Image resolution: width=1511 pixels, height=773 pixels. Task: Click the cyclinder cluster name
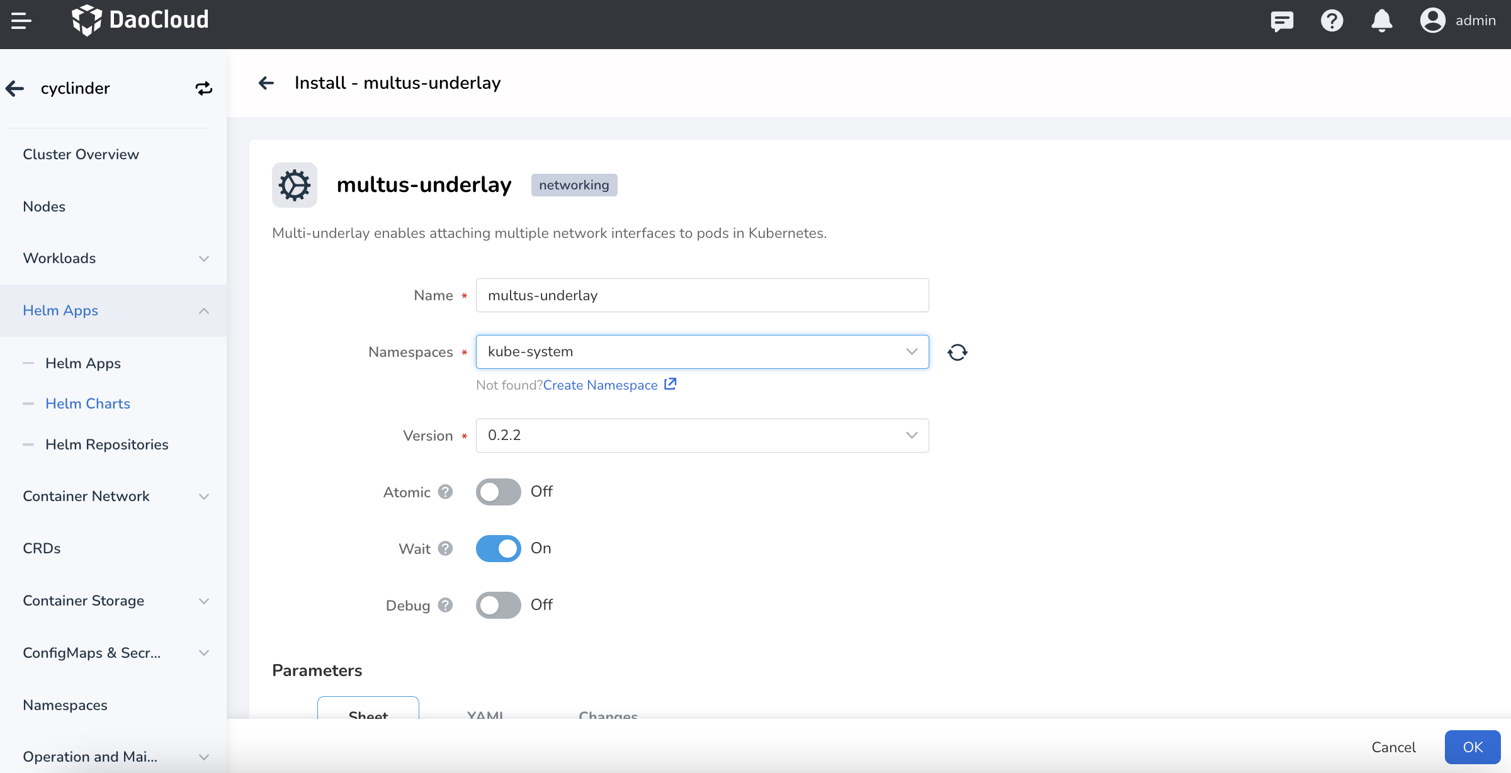(x=75, y=89)
